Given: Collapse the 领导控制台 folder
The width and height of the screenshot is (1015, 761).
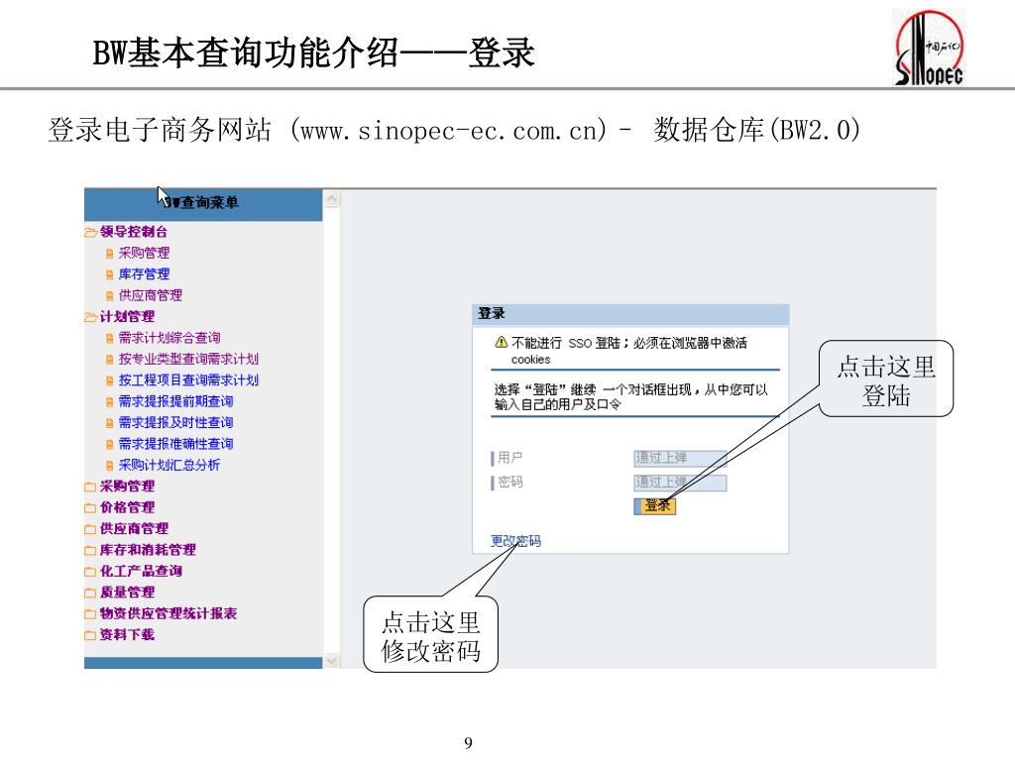Looking at the screenshot, I should click(90, 232).
